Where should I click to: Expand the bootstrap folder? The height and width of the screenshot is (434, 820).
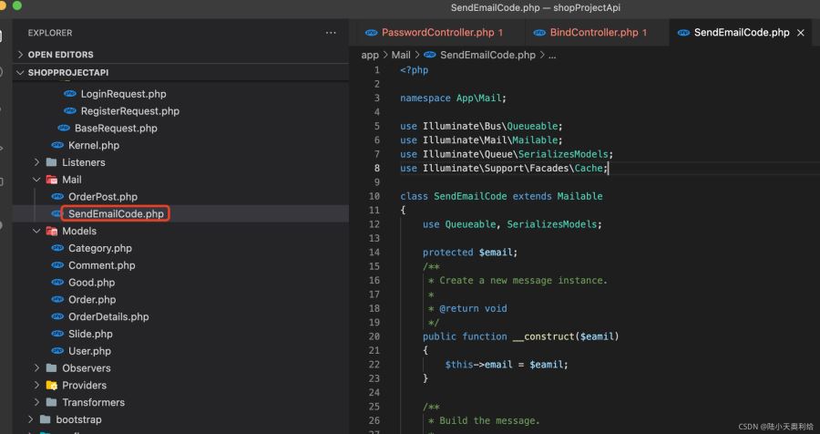click(78, 419)
